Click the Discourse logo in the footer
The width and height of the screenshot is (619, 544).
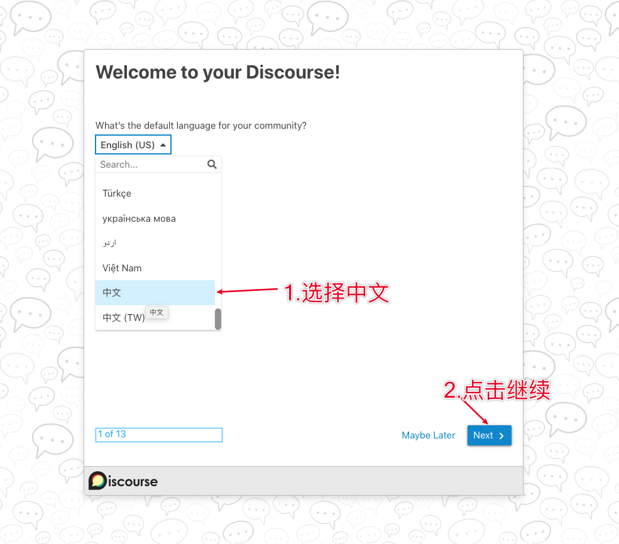click(123, 481)
